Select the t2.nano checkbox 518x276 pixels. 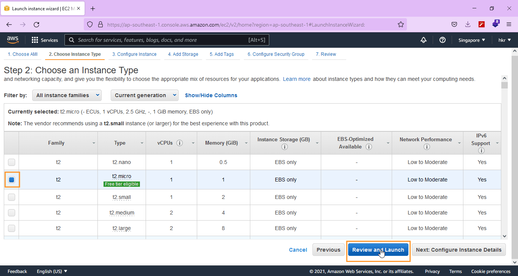[12, 162]
